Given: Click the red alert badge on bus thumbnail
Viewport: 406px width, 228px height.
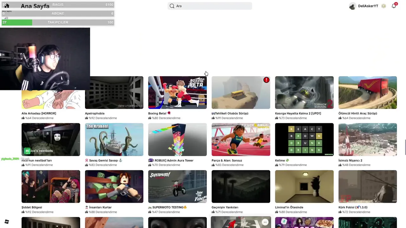Looking at the screenshot, I should pyautogui.click(x=266, y=80).
